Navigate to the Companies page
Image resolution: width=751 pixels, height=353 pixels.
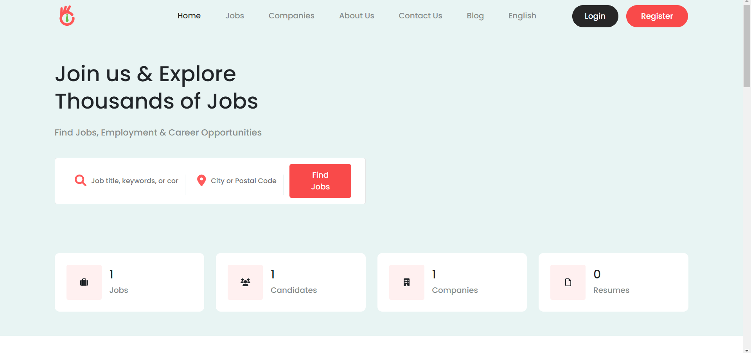[x=291, y=16]
